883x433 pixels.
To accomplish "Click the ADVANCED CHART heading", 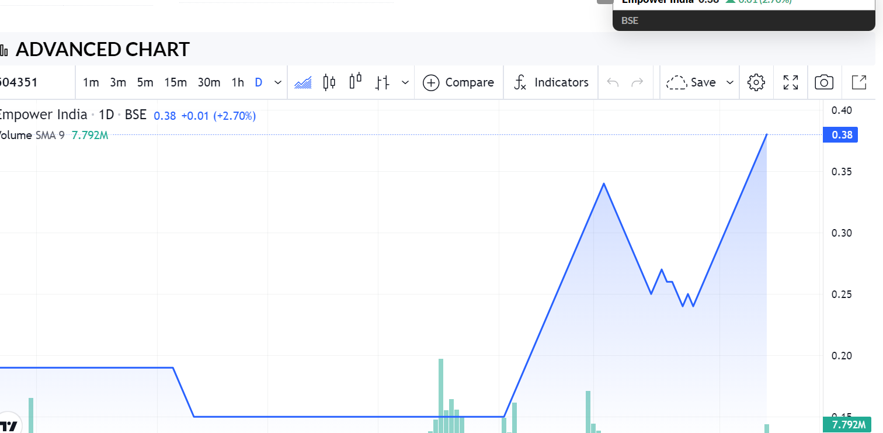I will point(103,50).
